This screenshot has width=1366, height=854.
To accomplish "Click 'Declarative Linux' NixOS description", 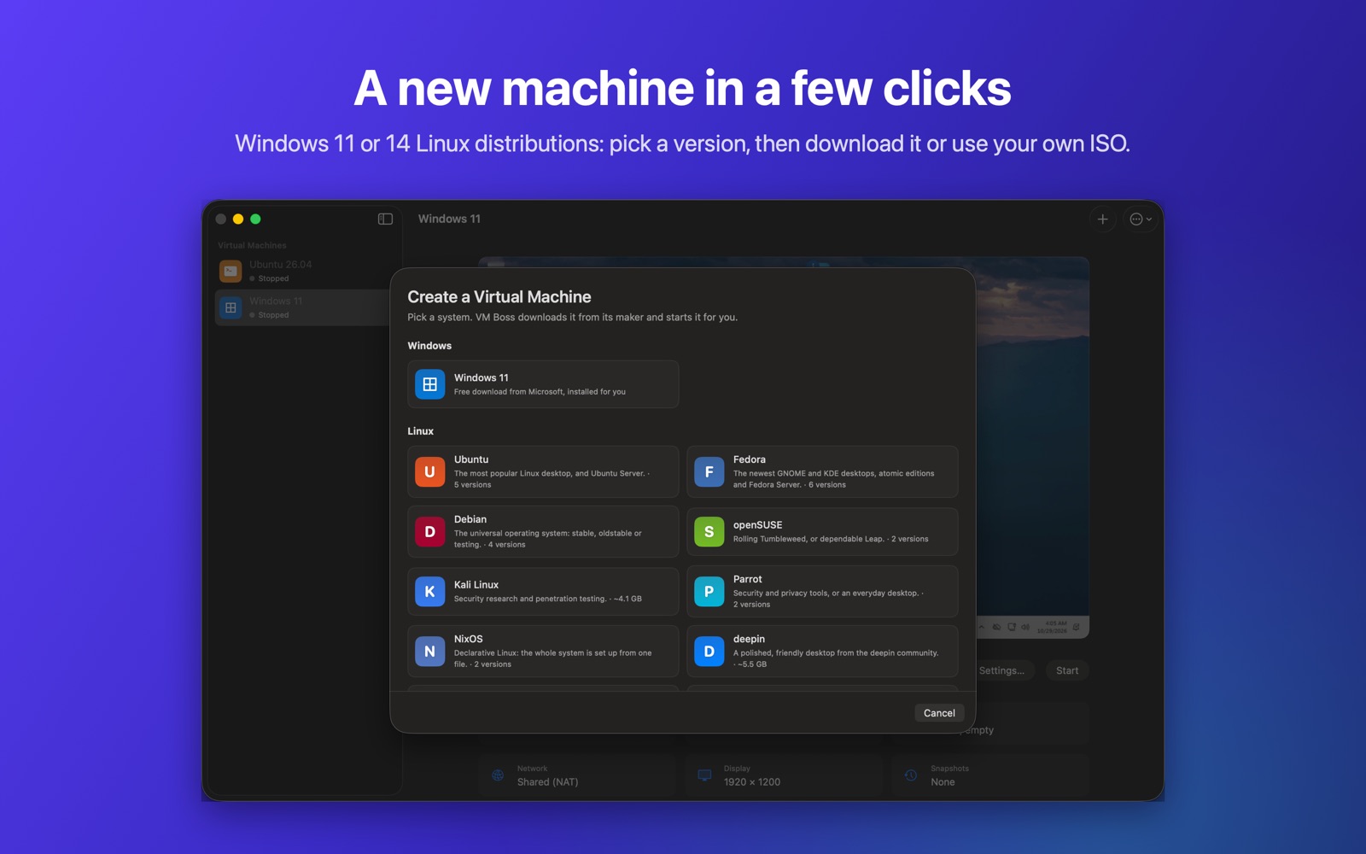I will click(x=552, y=658).
